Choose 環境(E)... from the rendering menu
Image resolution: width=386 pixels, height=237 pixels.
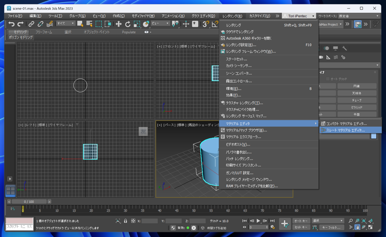coord(269,89)
